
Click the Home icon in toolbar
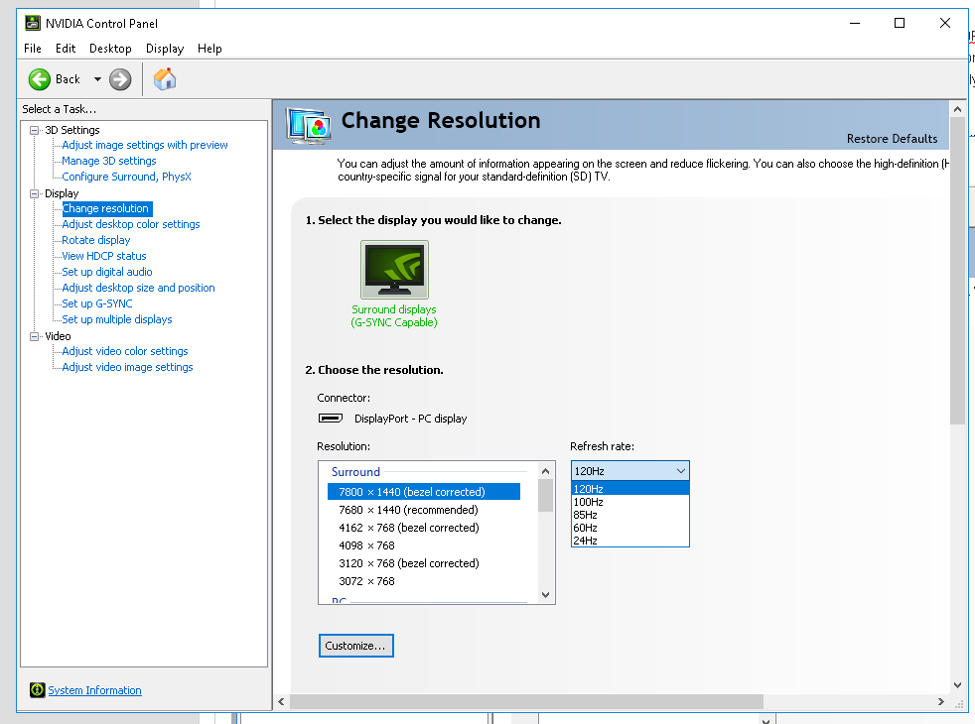coord(165,79)
